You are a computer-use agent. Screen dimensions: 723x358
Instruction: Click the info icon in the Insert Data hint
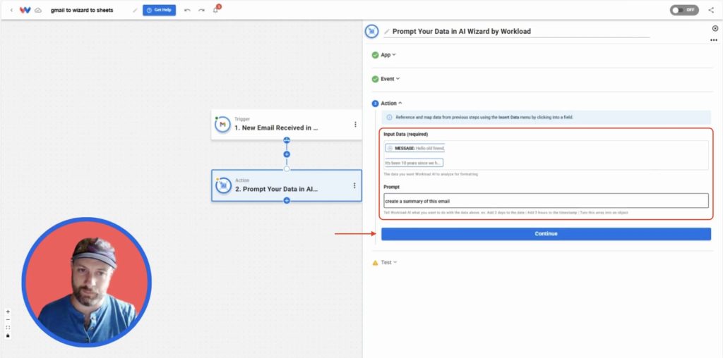389,118
